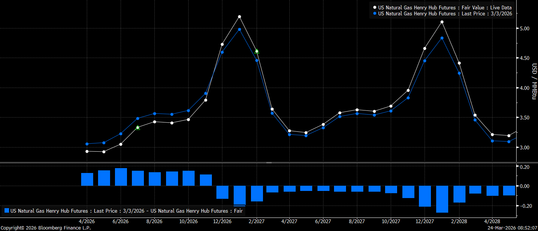Grab the panel divider handle between the charts

tap(269, 162)
